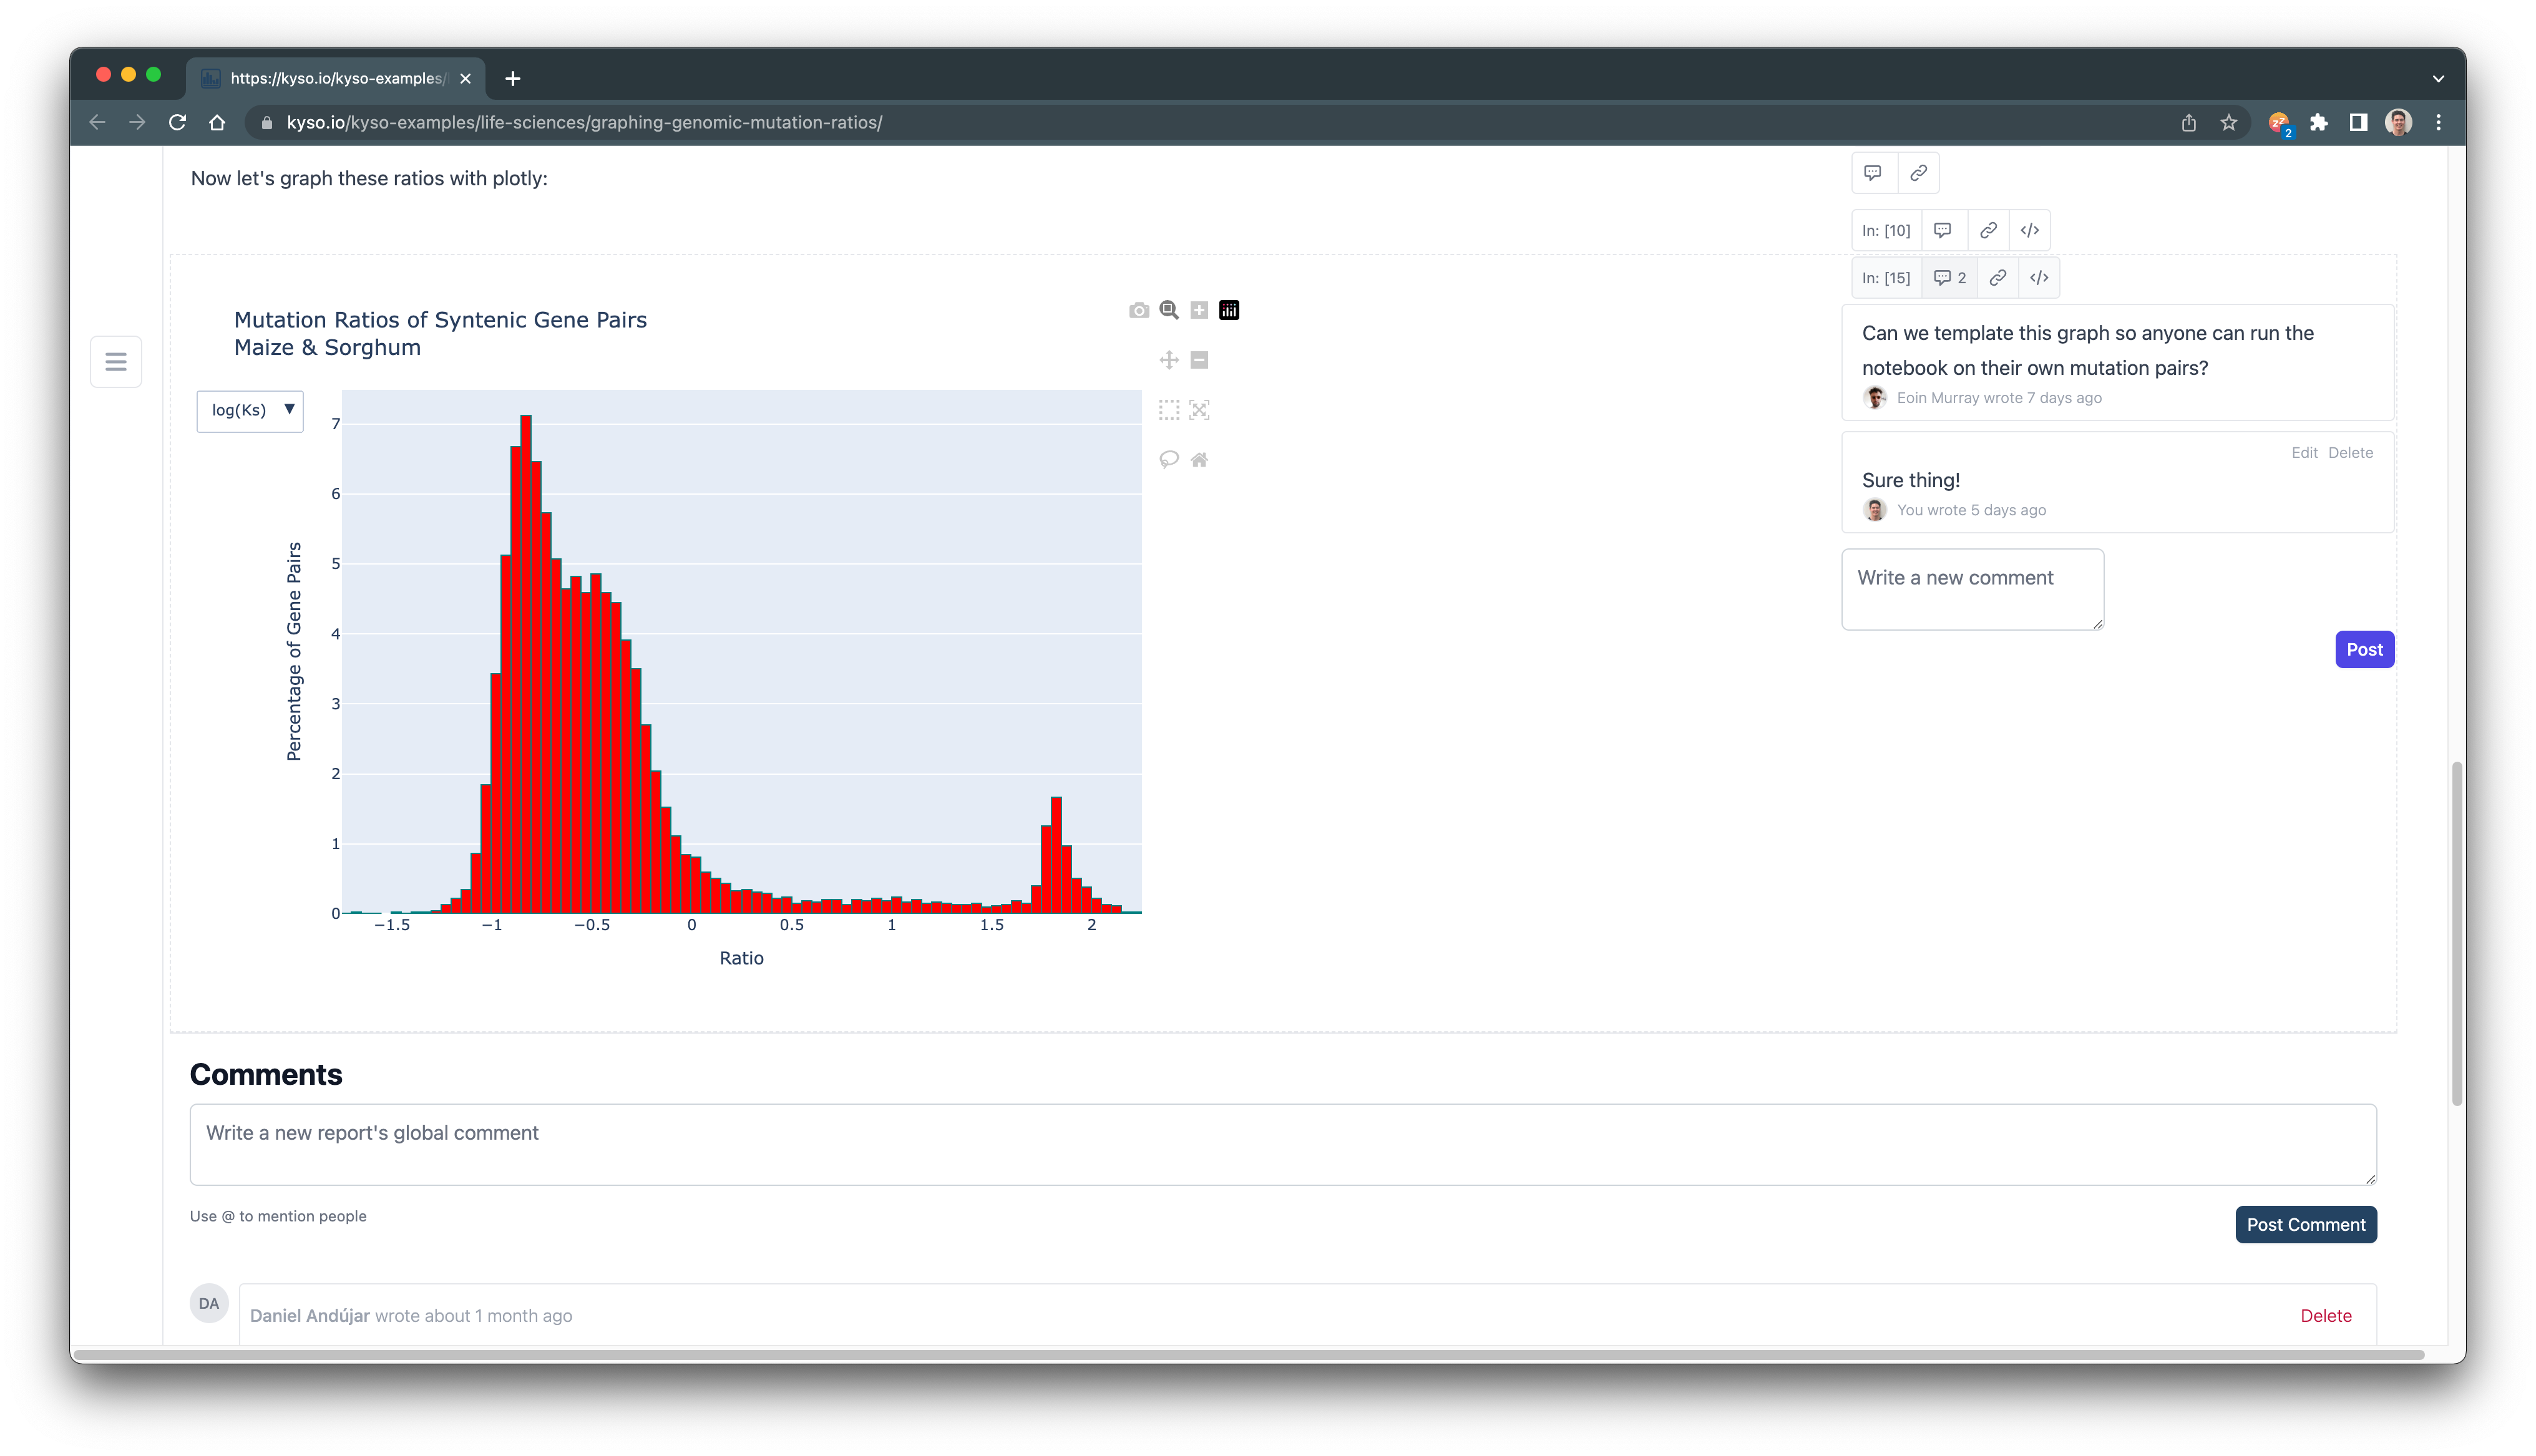Open comments for cell In: [10]
Screen dimensions: 2536x1456
[x=1943, y=230]
